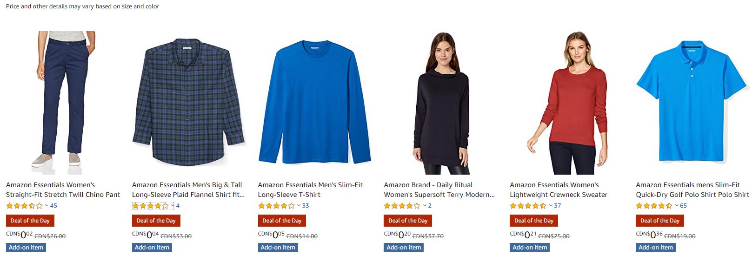Open the red crewneck sweater image

point(567,102)
